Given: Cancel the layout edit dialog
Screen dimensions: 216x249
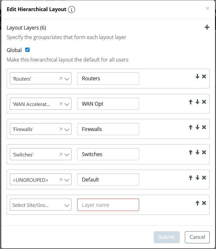Looking at the screenshot, I should pos(197,237).
